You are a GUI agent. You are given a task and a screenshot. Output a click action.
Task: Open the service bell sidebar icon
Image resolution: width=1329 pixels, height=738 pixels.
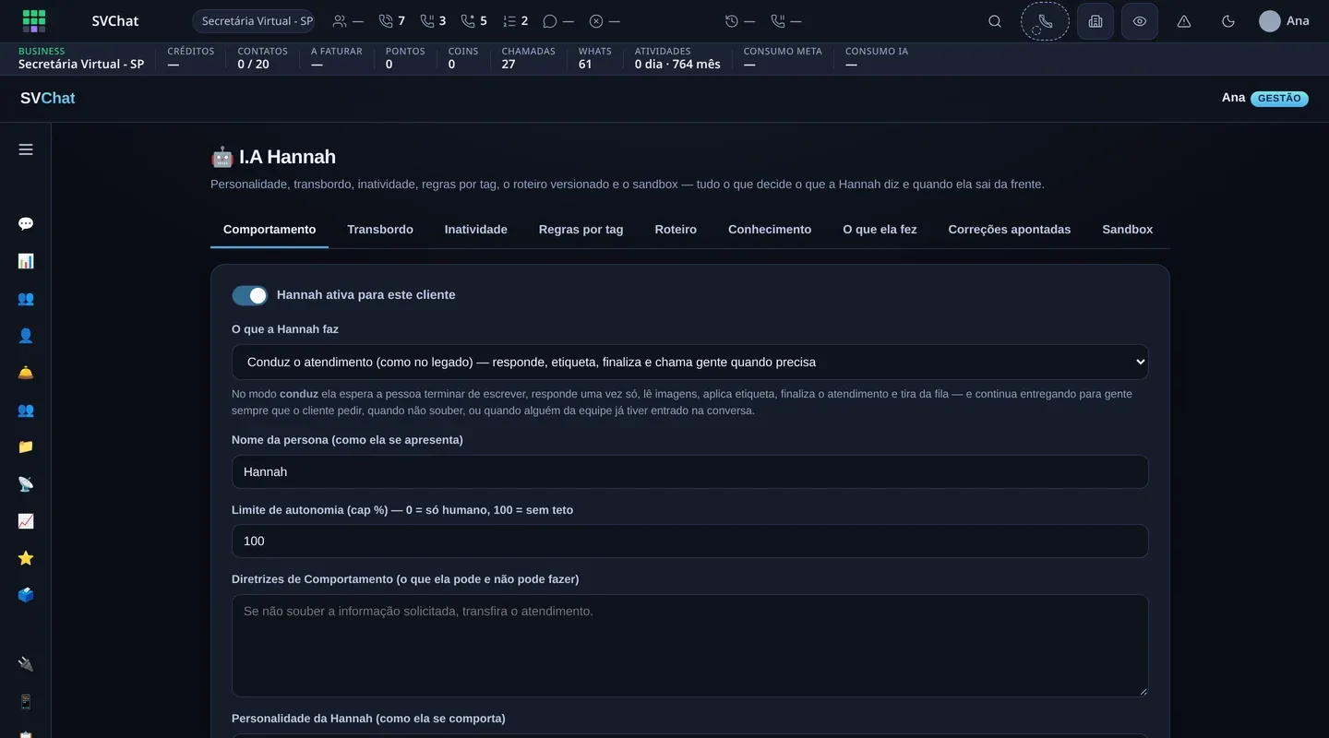tap(26, 373)
